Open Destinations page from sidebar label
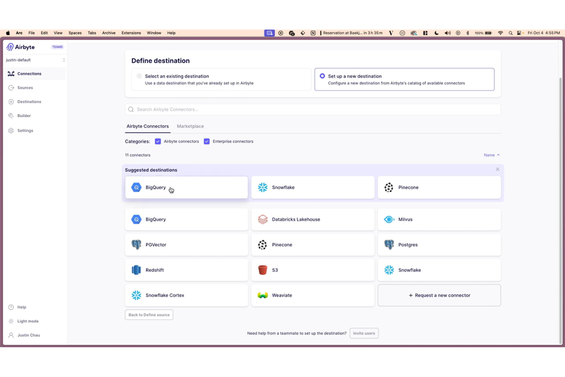 point(29,102)
